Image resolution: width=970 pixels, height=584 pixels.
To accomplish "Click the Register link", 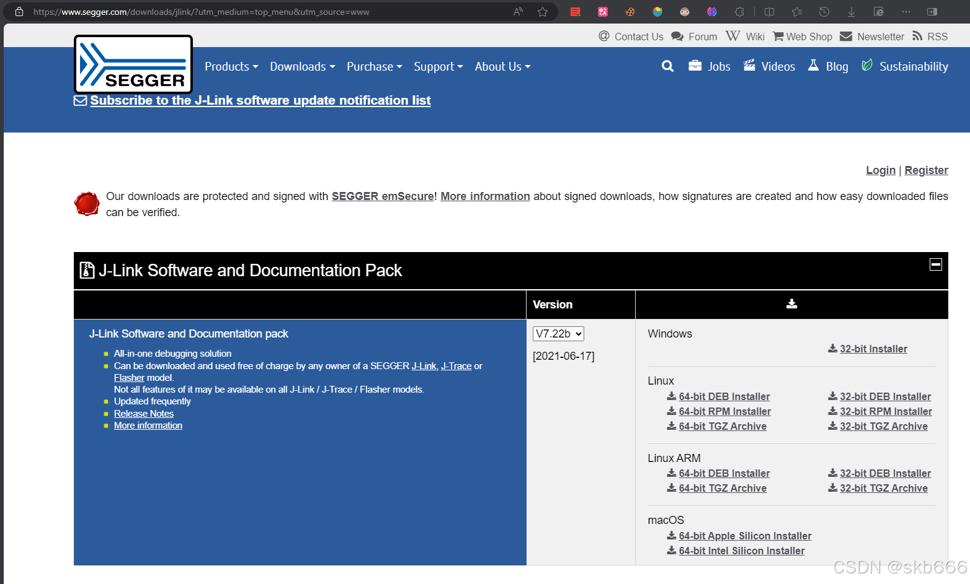I will point(926,170).
